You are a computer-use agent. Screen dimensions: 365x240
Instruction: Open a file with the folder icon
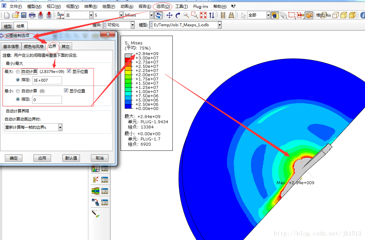click(x=15, y=15)
